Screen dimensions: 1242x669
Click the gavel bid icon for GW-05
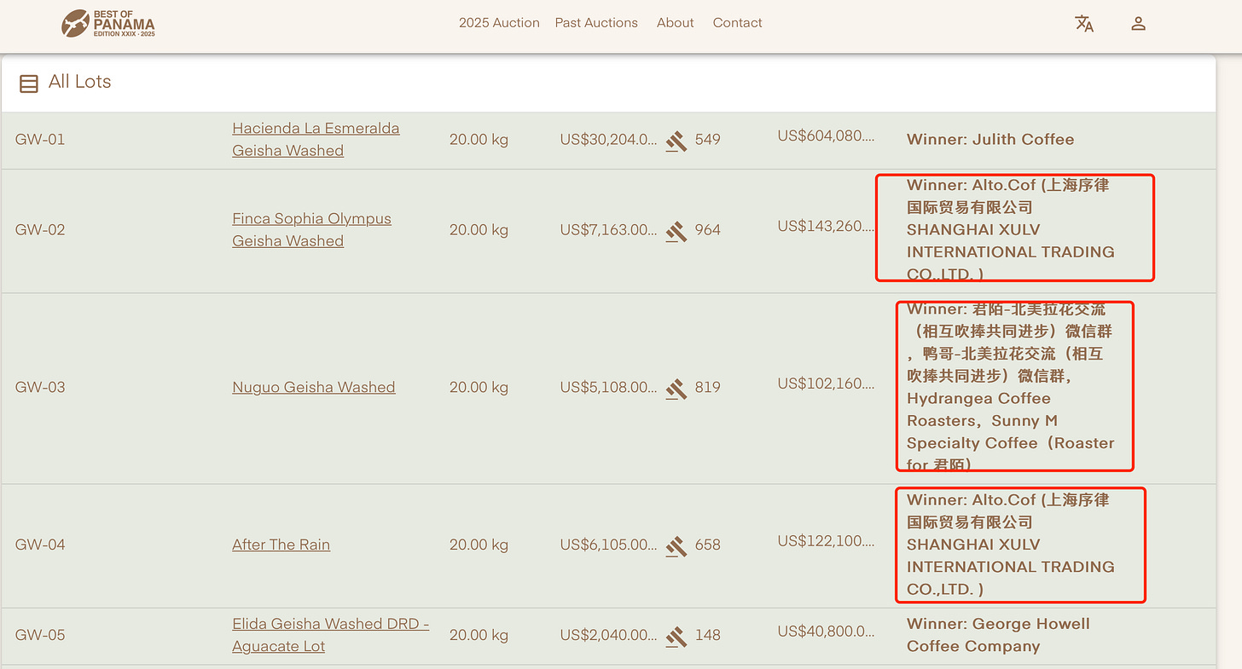click(676, 637)
